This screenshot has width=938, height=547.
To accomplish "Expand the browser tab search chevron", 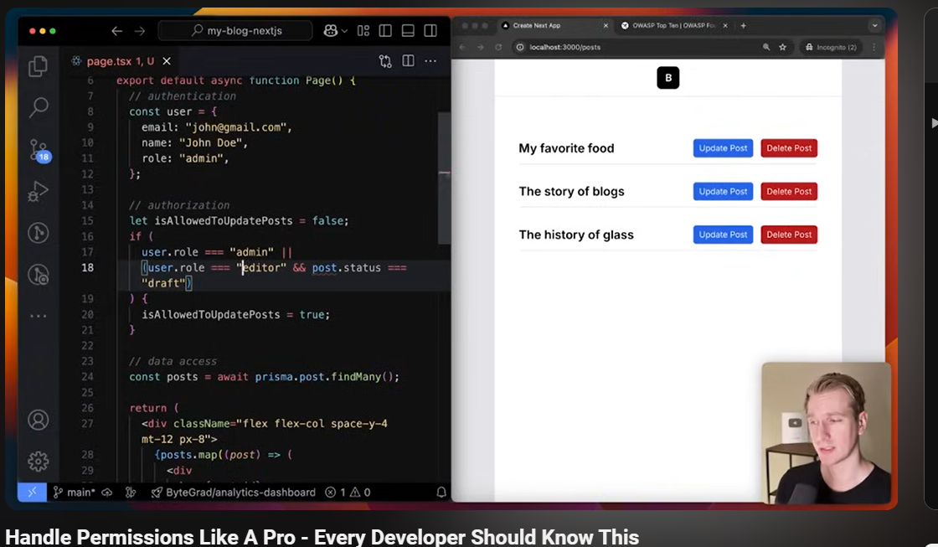I will (875, 26).
